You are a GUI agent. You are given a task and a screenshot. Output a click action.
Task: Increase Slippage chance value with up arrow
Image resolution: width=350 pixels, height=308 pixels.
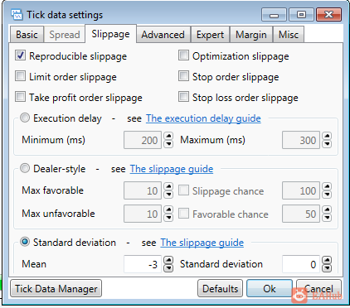[327, 186]
